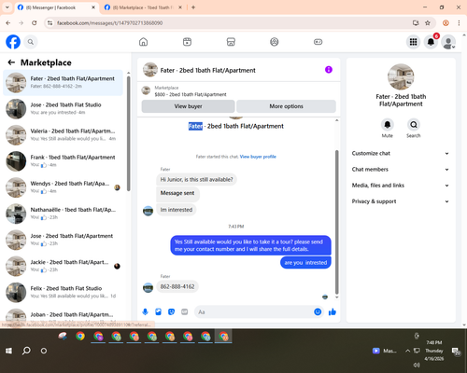Expand Privacy & support section
Image resolution: width=467 pixels, height=373 pixels.
(401, 201)
